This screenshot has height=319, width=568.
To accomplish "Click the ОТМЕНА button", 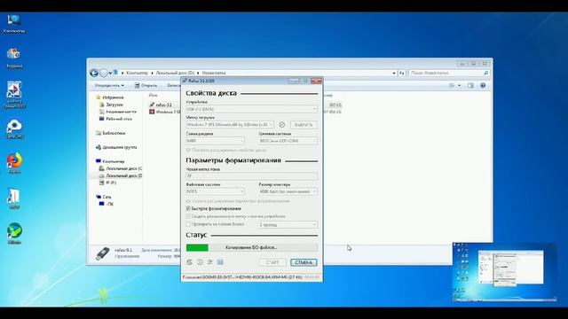I will point(304,262).
